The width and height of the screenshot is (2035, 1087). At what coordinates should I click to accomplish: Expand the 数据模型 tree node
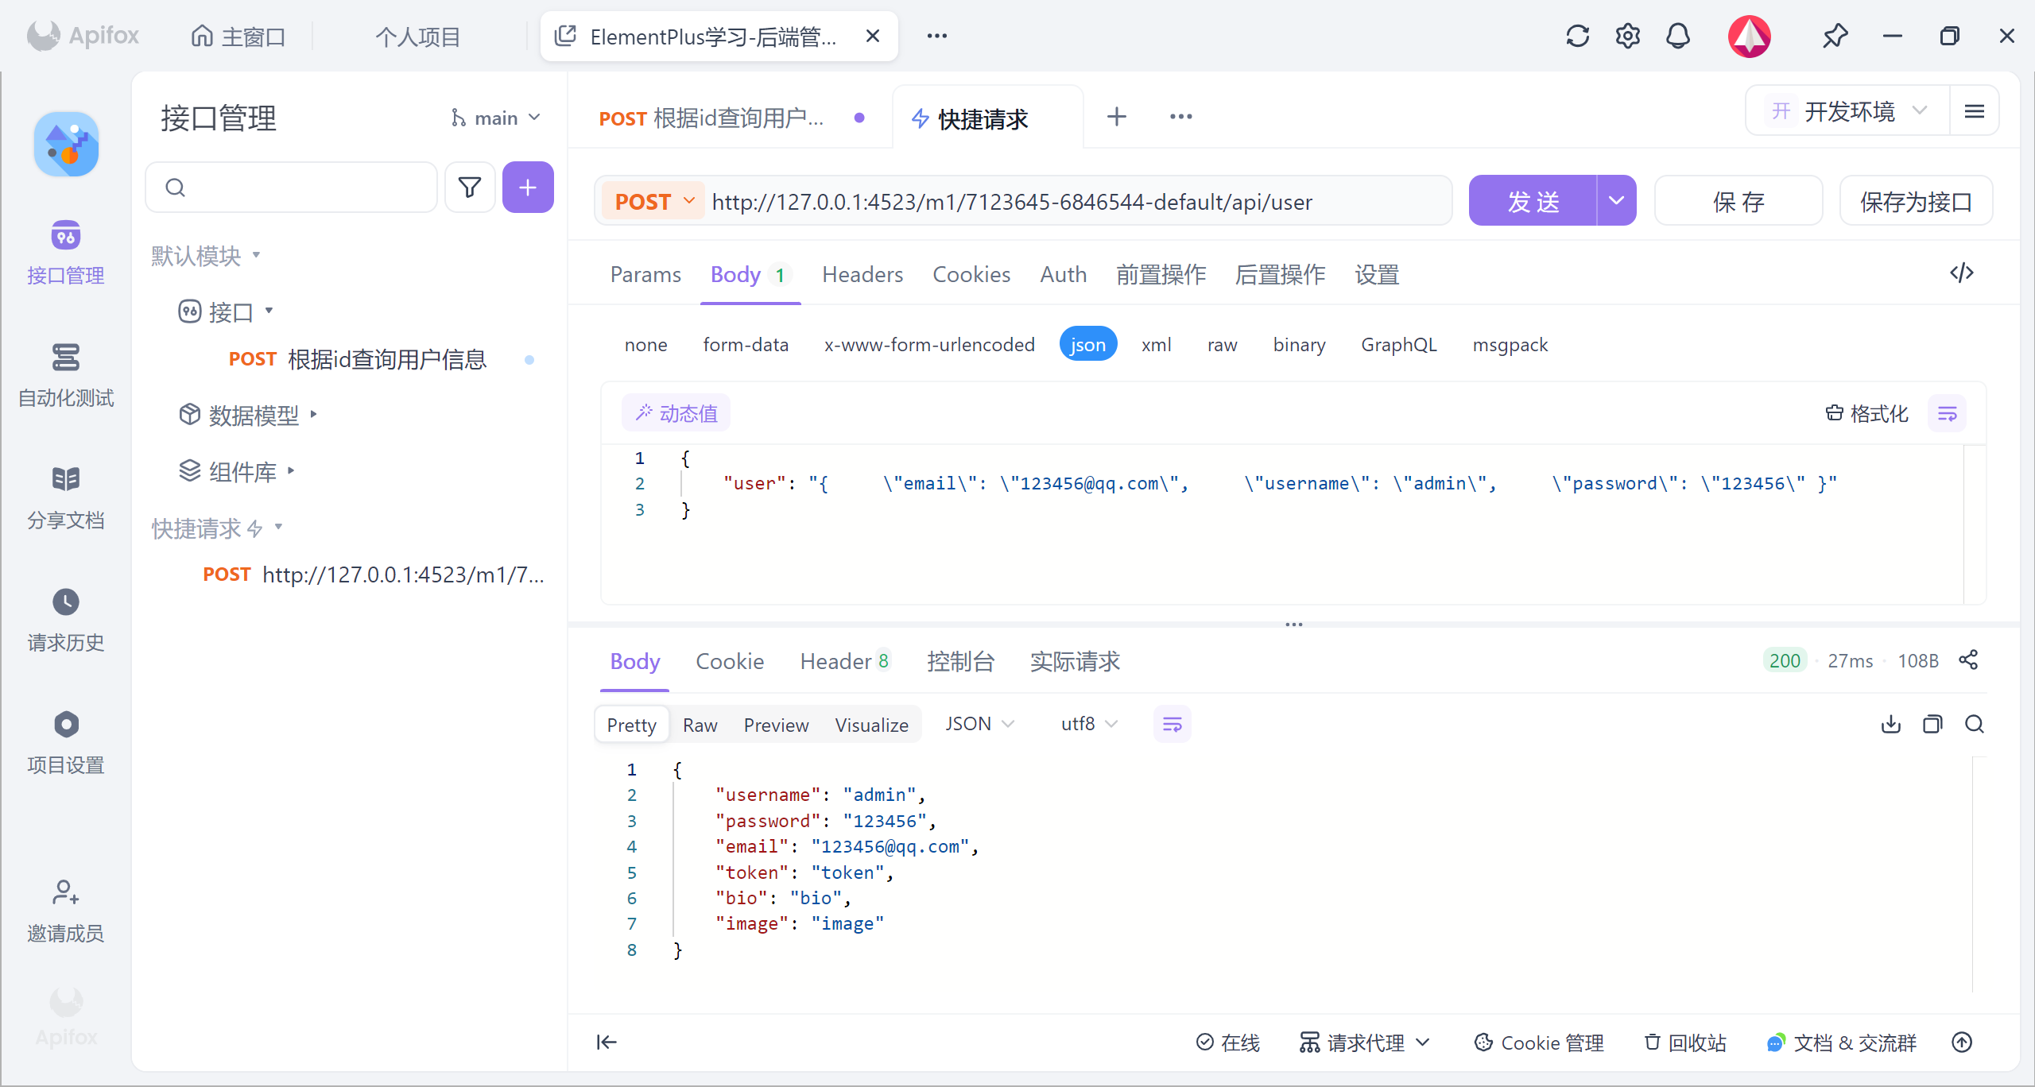point(253,415)
